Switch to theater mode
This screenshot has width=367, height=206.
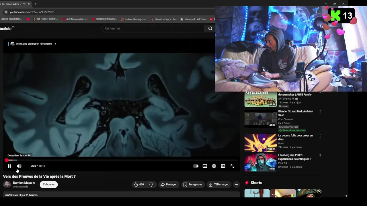tap(223, 166)
